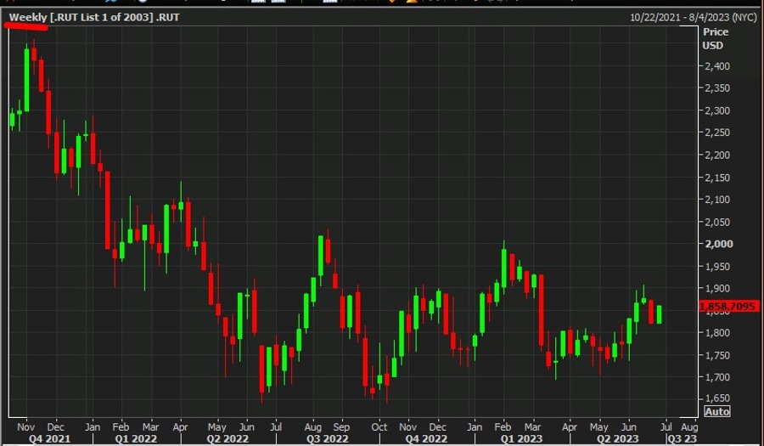Click the Q1 2023 quarter label
Screen dimensions: 764x446
pos(521,439)
